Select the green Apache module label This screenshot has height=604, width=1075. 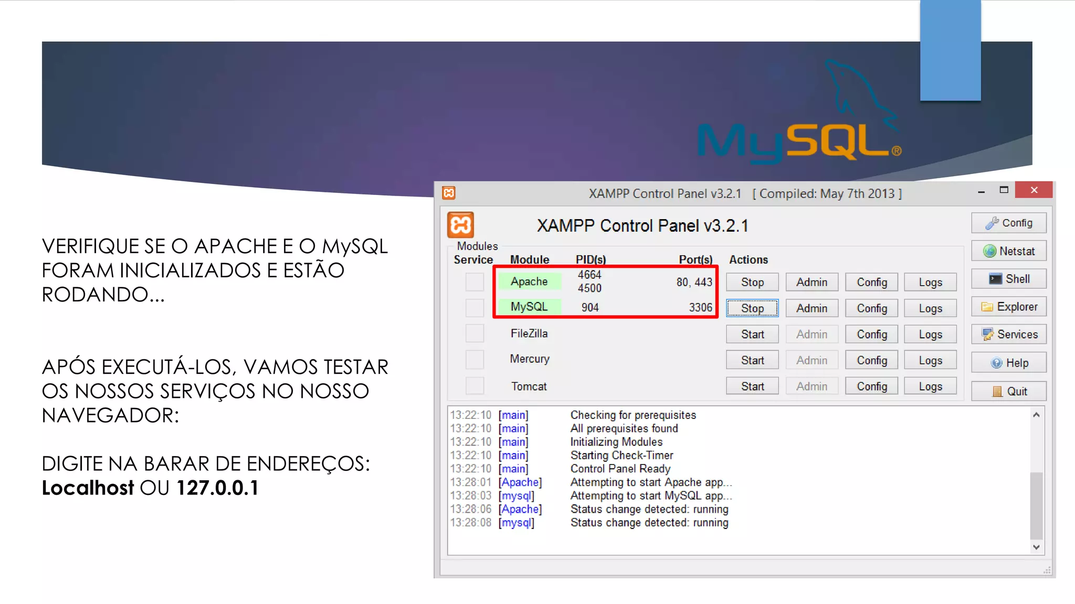(529, 282)
